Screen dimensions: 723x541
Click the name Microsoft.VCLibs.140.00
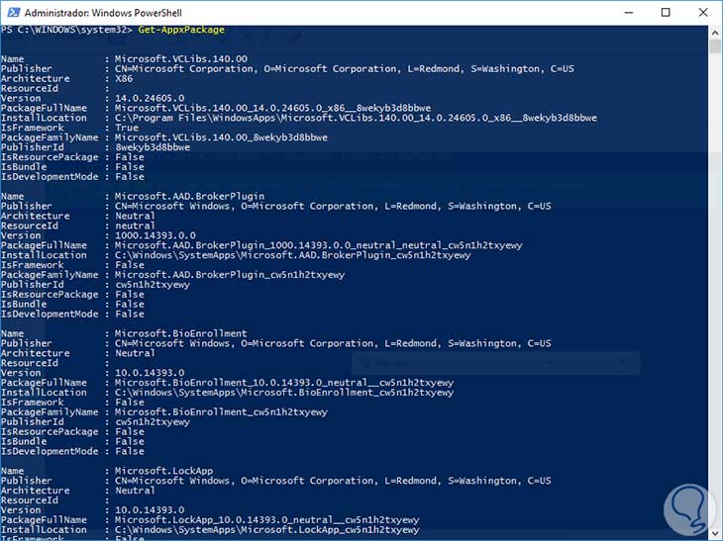pyautogui.click(x=180, y=59)
